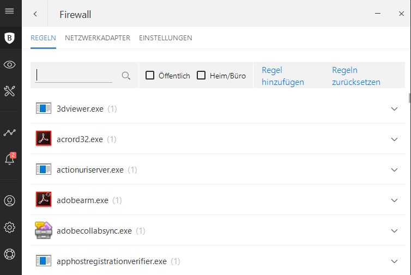The height and width of the screenshot is (275, 411).
Task: Select the adobecollabsync.exe entry text
Action: pyautogui.click(x=94, y=231)
